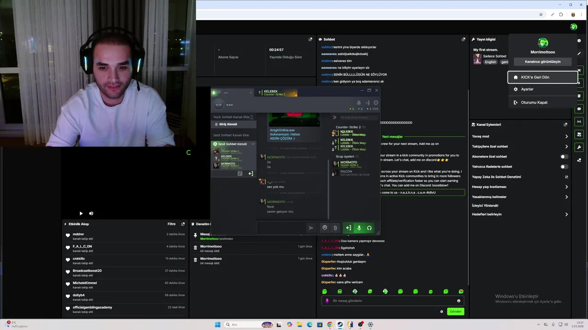Image resolution: width=588 pixels, height=330 pixels.
Task: Click invite friend icon in Steam chat
Action: 367,103
